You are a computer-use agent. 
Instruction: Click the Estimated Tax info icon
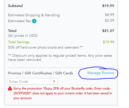pyautogui.click(x=34, y=21)
